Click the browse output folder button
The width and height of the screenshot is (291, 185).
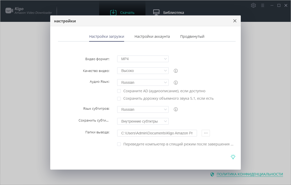tap(206, 133)
